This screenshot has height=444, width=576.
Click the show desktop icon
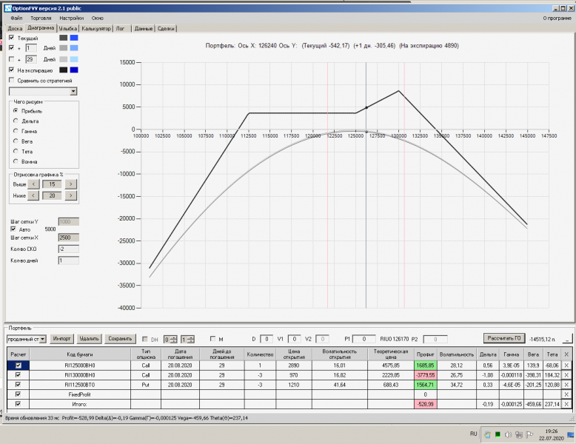click(x=571, y=435)
